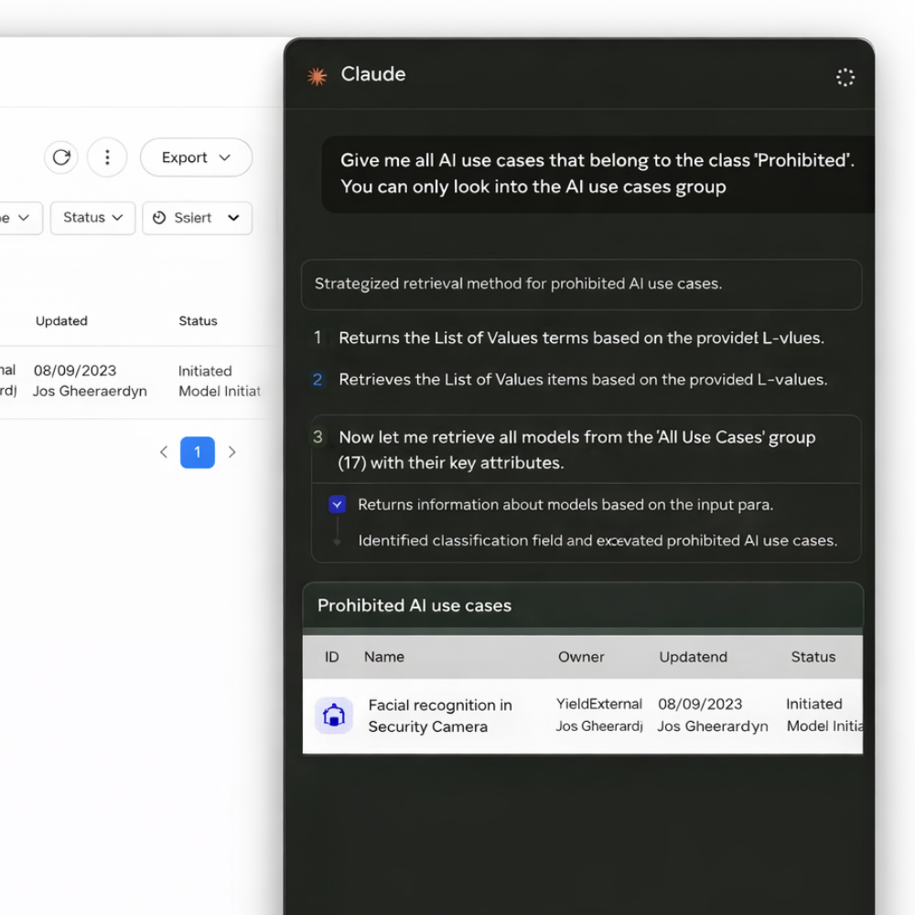The image size is (915, 915).
Task: Open the Export dropdown
Action: point(196,157)
